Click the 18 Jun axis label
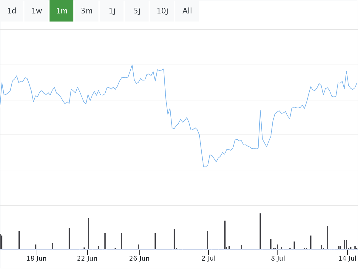358x269 pixels. [36, 259]
